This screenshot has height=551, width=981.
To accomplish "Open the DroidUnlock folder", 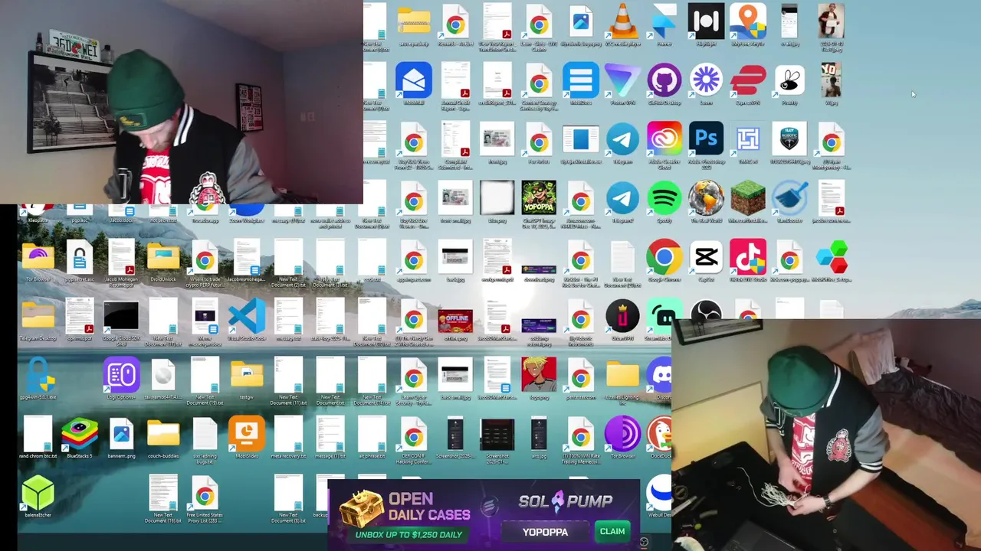I will coord(163,257).
